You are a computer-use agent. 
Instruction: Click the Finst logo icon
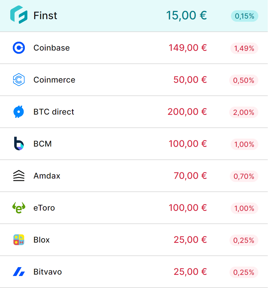19,15
